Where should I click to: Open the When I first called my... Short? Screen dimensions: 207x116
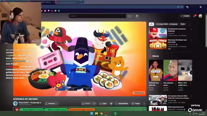pyautogui.click(x=185, y=70)
